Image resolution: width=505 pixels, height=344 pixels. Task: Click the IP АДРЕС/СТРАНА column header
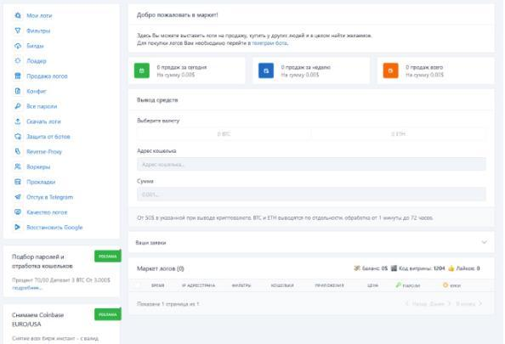[198, 285]
